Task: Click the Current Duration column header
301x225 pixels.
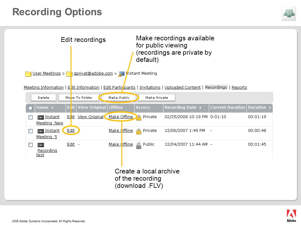Action: [x=228, y=107]
